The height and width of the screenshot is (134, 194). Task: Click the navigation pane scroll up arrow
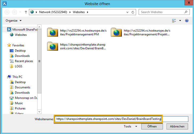[x=39, y=27]
